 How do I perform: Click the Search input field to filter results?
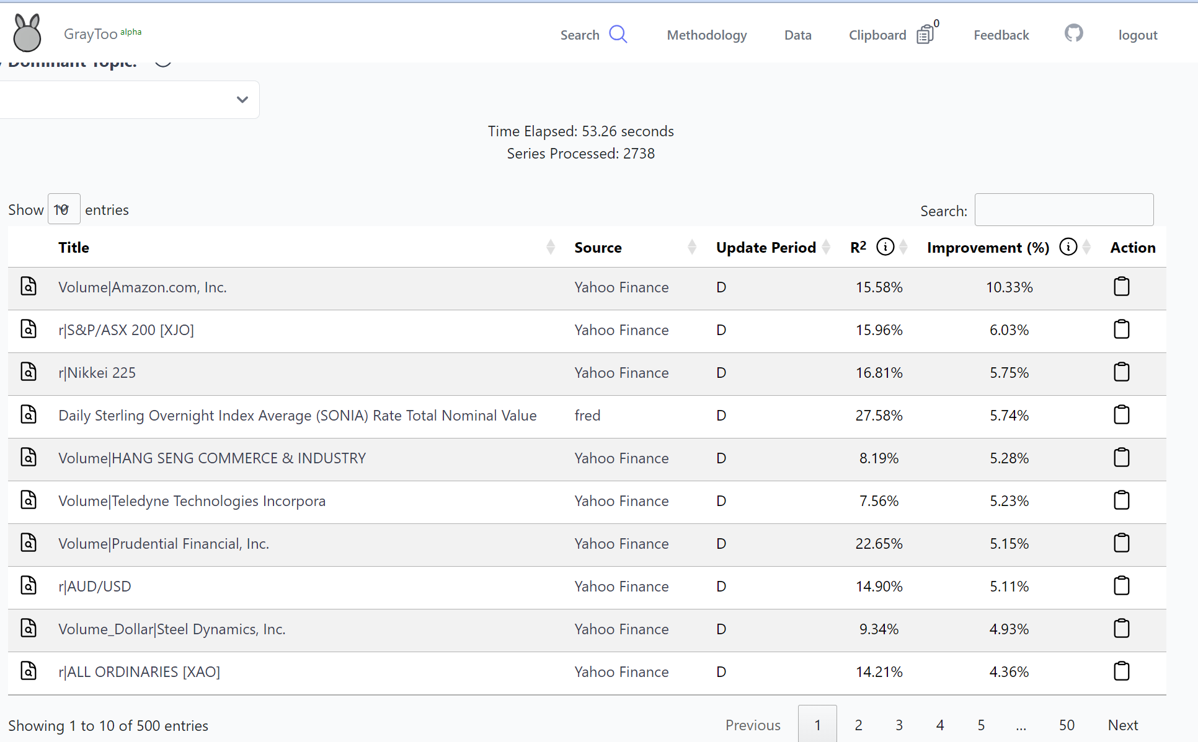tap(1065, 209)
